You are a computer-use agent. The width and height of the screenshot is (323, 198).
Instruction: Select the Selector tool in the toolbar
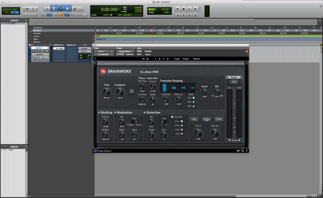click(x=61, y=8)
